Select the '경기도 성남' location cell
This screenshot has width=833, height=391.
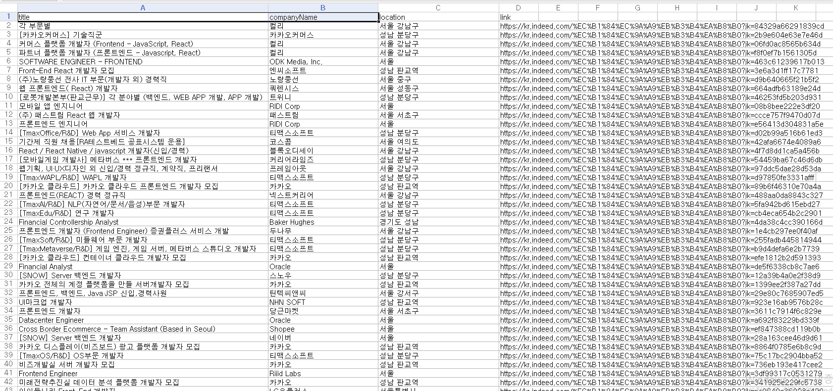click(x=438, y=222)
